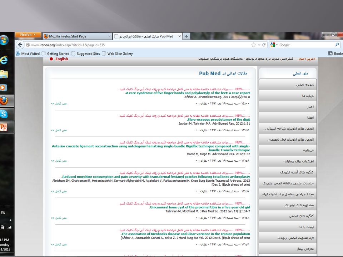The image size is (343, 257).
Task: Click the network signal tray icon
Action: 9,227
